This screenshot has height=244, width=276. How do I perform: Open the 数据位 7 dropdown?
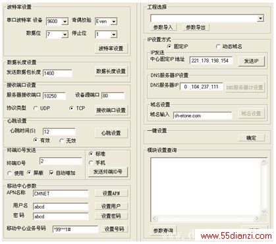tap(65, 34)
